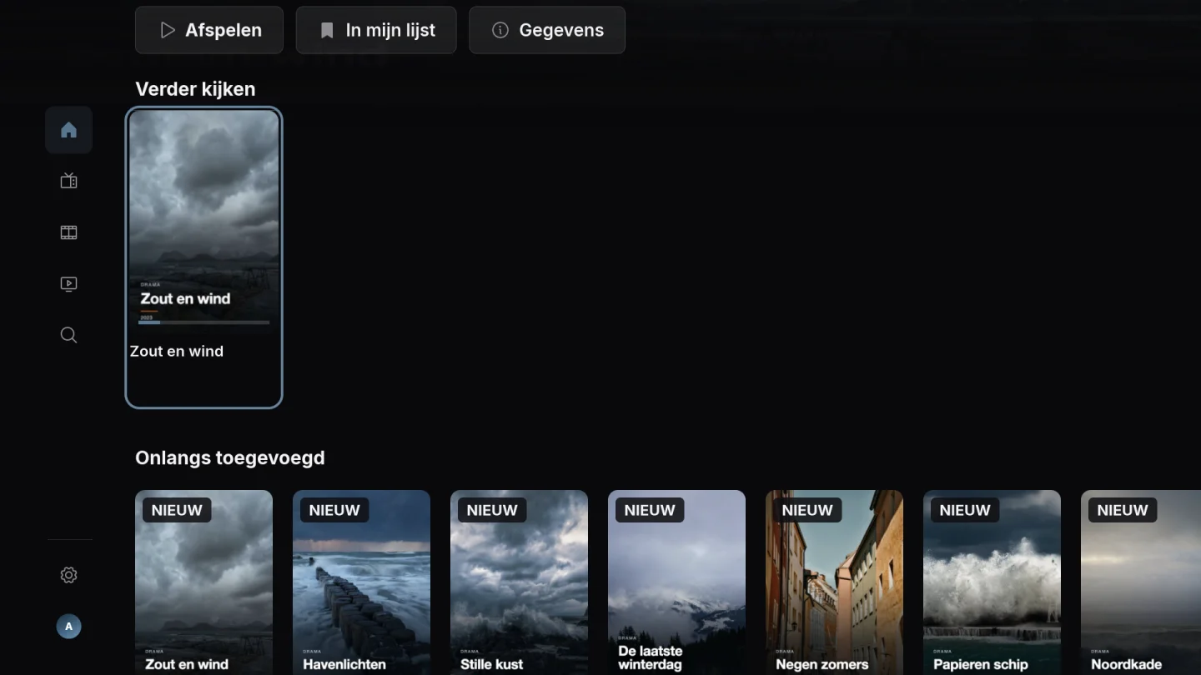
Task: Select the Zout en wind continue-watching card
Action: 204,257
